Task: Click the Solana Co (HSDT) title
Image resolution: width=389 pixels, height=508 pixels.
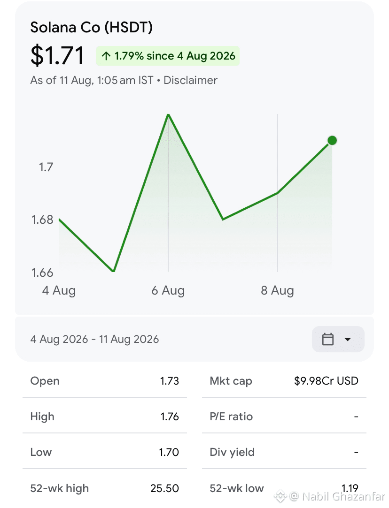Action: pyautogui.click(x=91, y=27)
